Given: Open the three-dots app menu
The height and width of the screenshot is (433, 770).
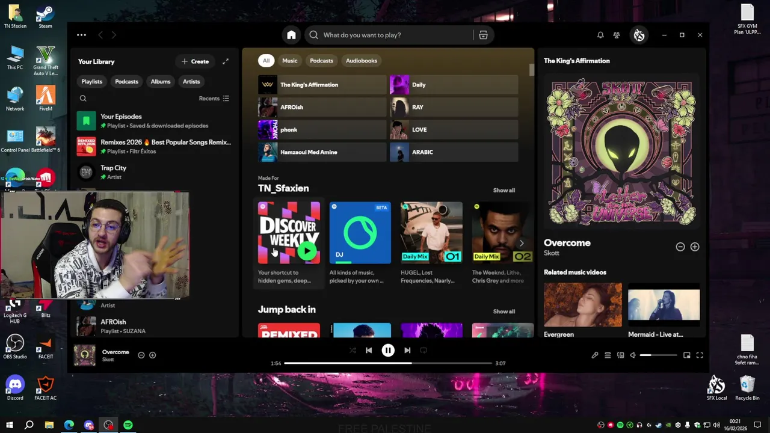Looking at the screenshot, I should coord(81,35).
